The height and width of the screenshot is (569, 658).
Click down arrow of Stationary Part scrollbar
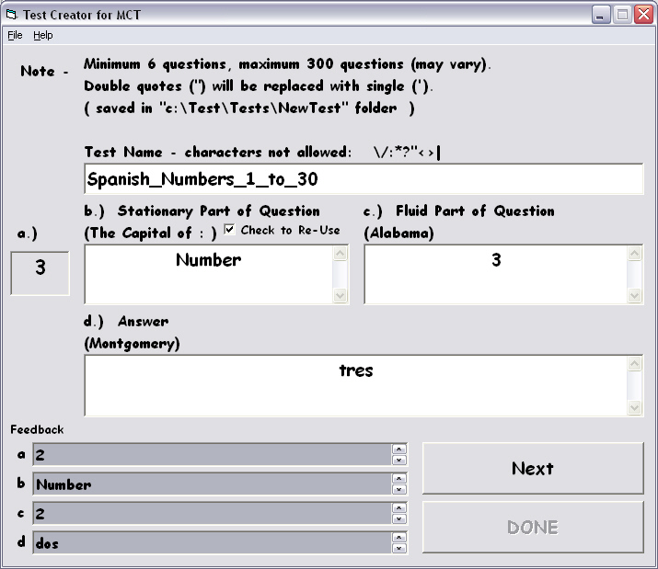[341, 296]
